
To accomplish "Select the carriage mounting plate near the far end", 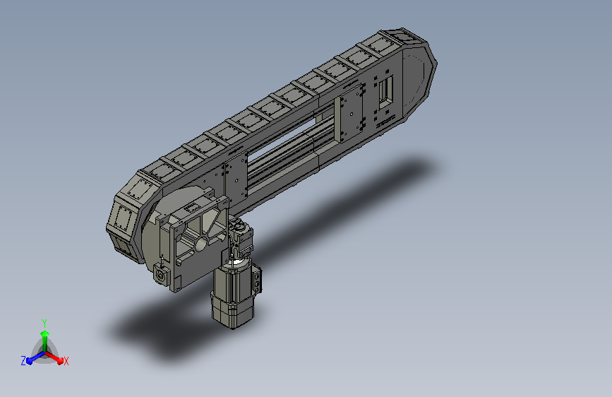I will click(x=352, y=112).
